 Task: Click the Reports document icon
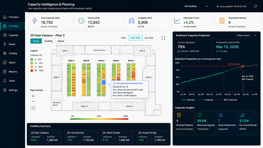[5, 72]
